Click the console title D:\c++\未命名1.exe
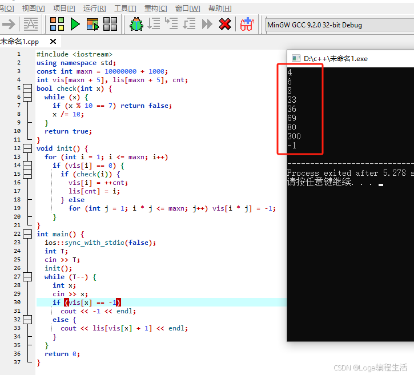This screenshot has width=414, height=375. tap(336, 59)
